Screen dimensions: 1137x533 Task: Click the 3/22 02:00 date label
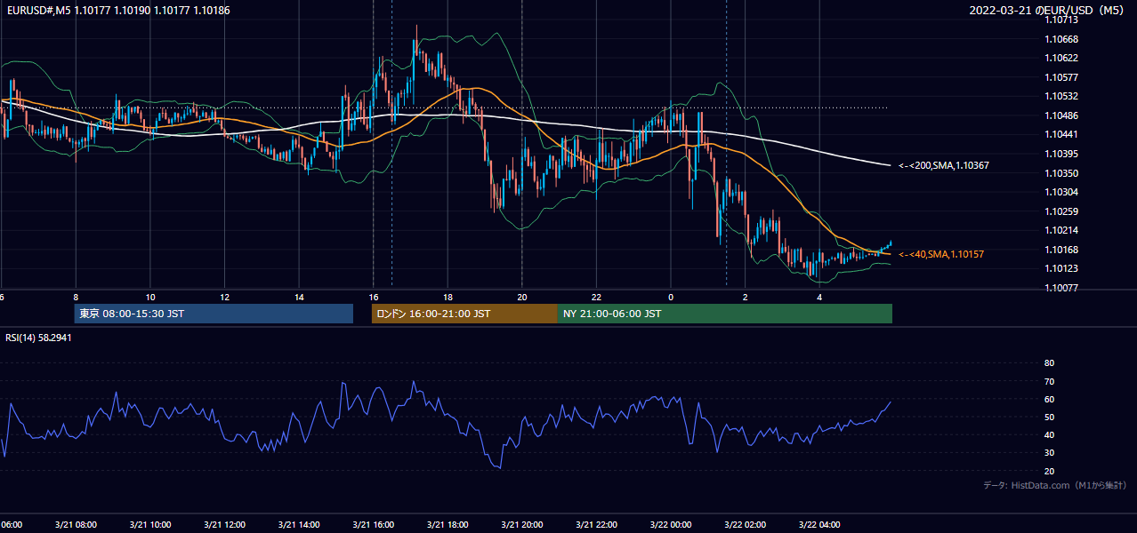click(745, 525)
